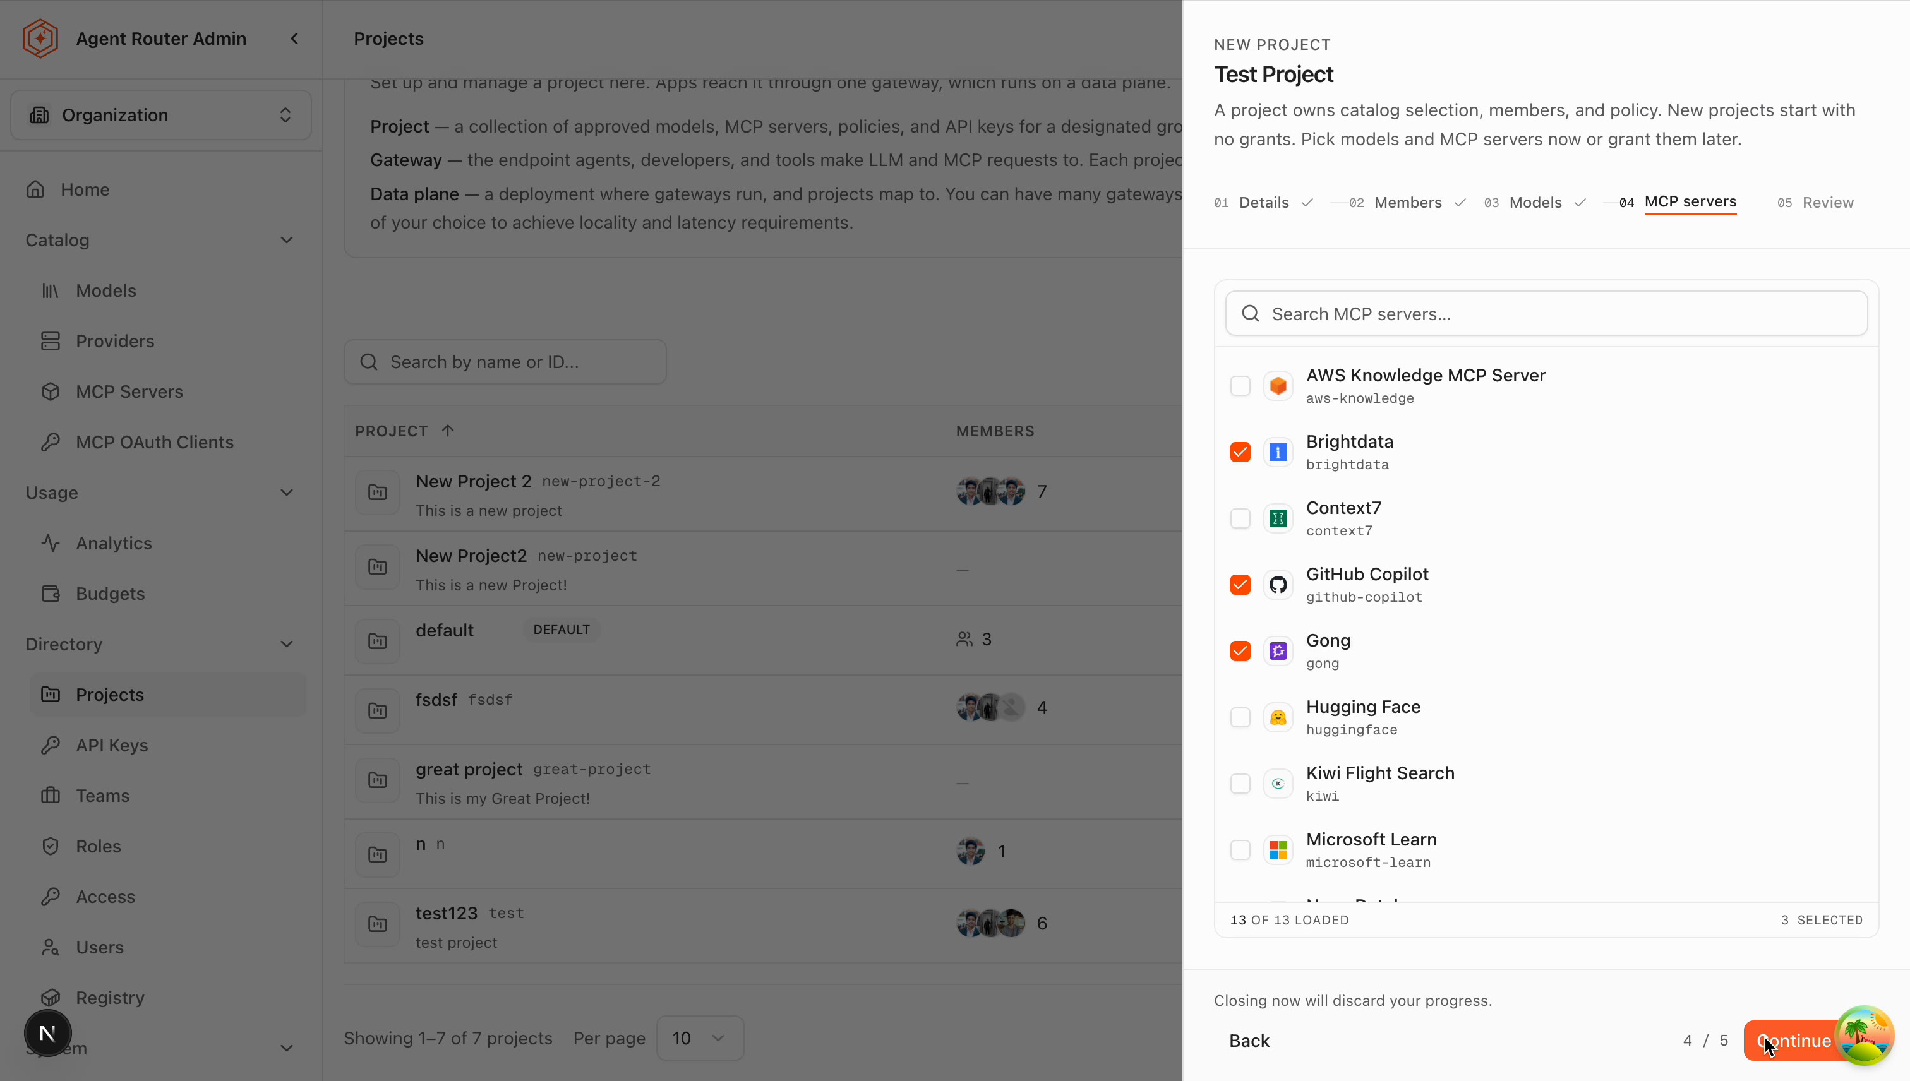Check the Microsoft Learn checkbox
This screenshot has height=1081, width=1910.
coord(1240,850)
